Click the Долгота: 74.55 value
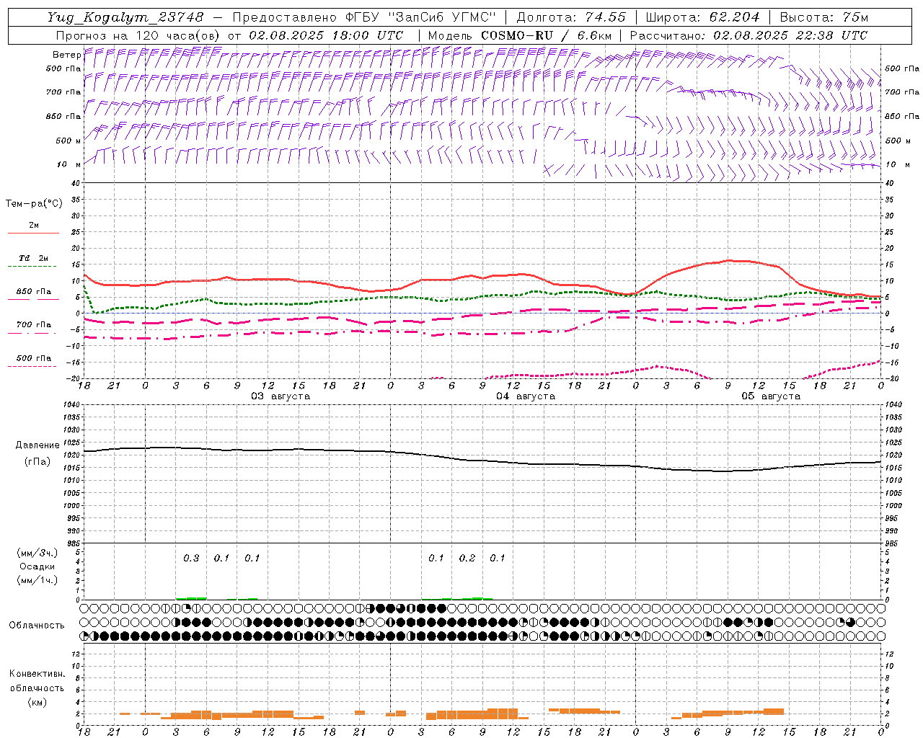This screenshot has height=738, width=923. pyautogui.click(x=572, y=17)
